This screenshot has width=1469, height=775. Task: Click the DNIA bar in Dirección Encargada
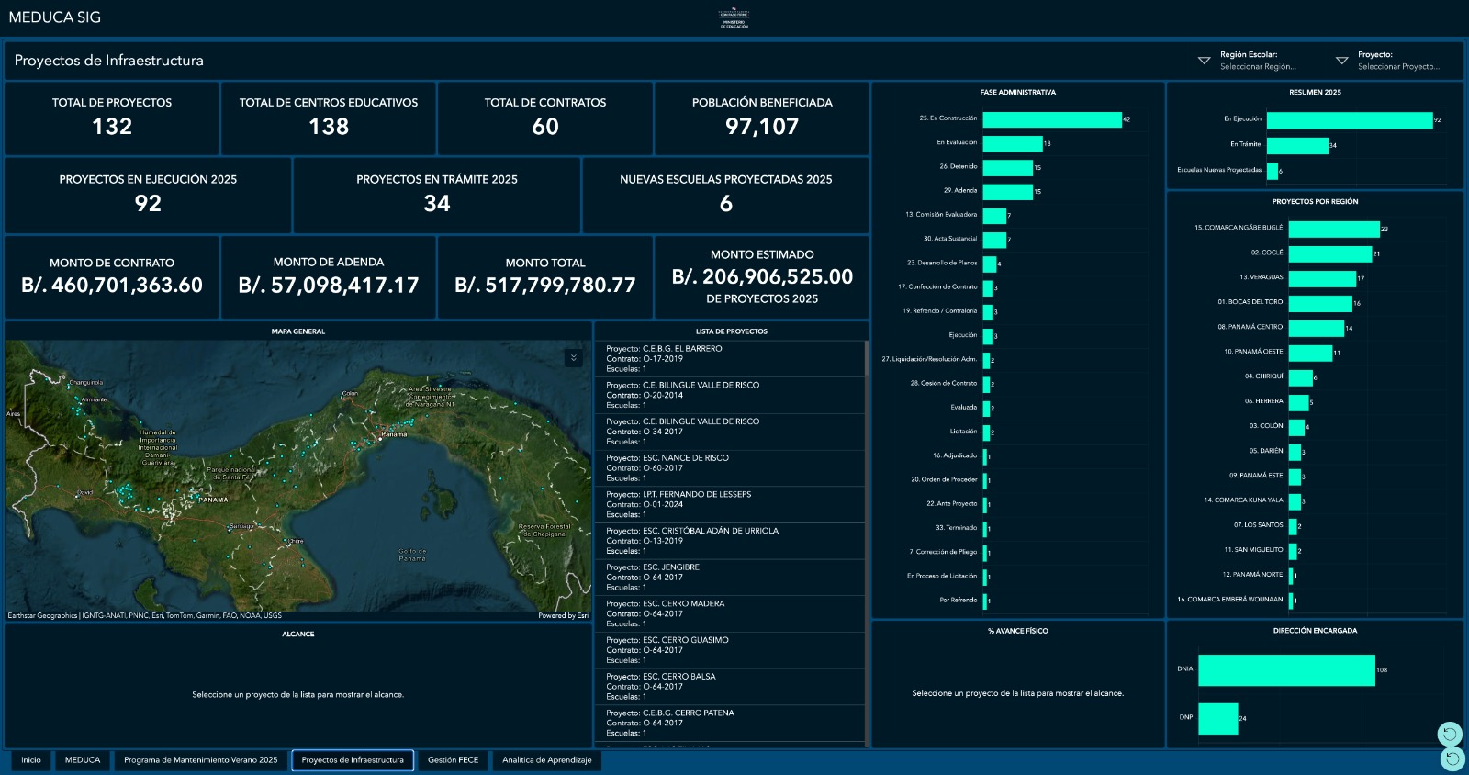point(1286,670)
